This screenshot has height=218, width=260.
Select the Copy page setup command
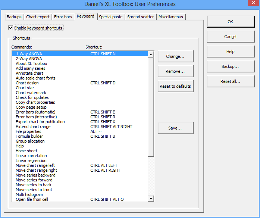tap(80, 107)
